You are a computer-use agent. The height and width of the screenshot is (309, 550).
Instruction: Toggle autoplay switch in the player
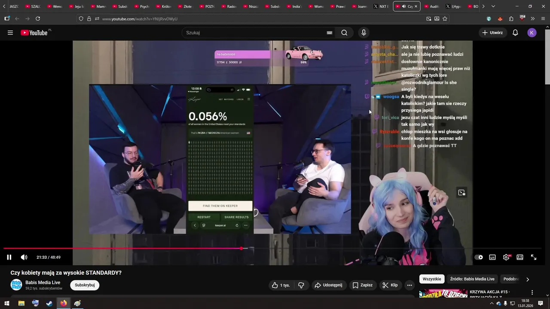(x=479, y=257)
